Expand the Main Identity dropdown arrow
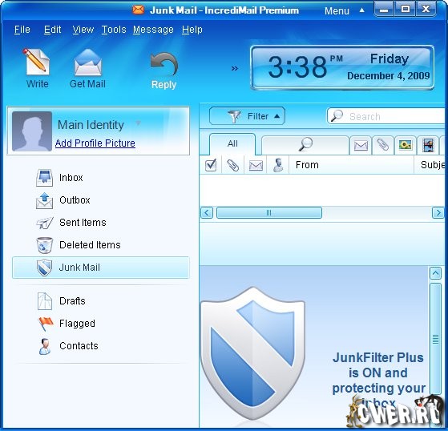Screen dimensions: 448x431 point(139,123)
